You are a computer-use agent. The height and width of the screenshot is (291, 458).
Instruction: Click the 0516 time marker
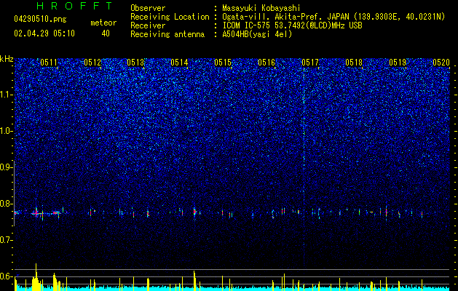click(266, 63)
